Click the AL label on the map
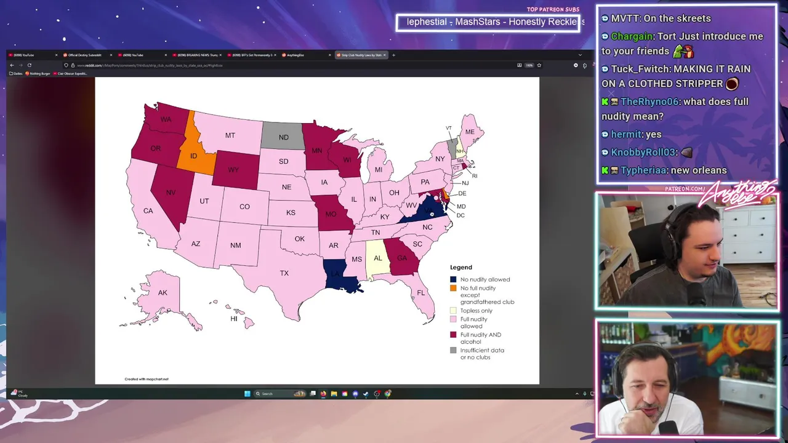 pos(378,258)
